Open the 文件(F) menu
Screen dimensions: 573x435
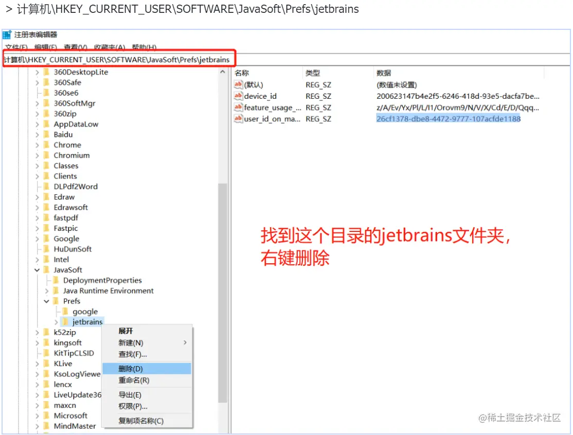[x=16, y=47]
